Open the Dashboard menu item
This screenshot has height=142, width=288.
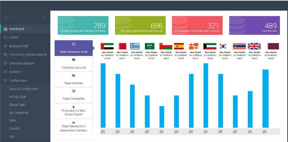click(x=25, y=29)
